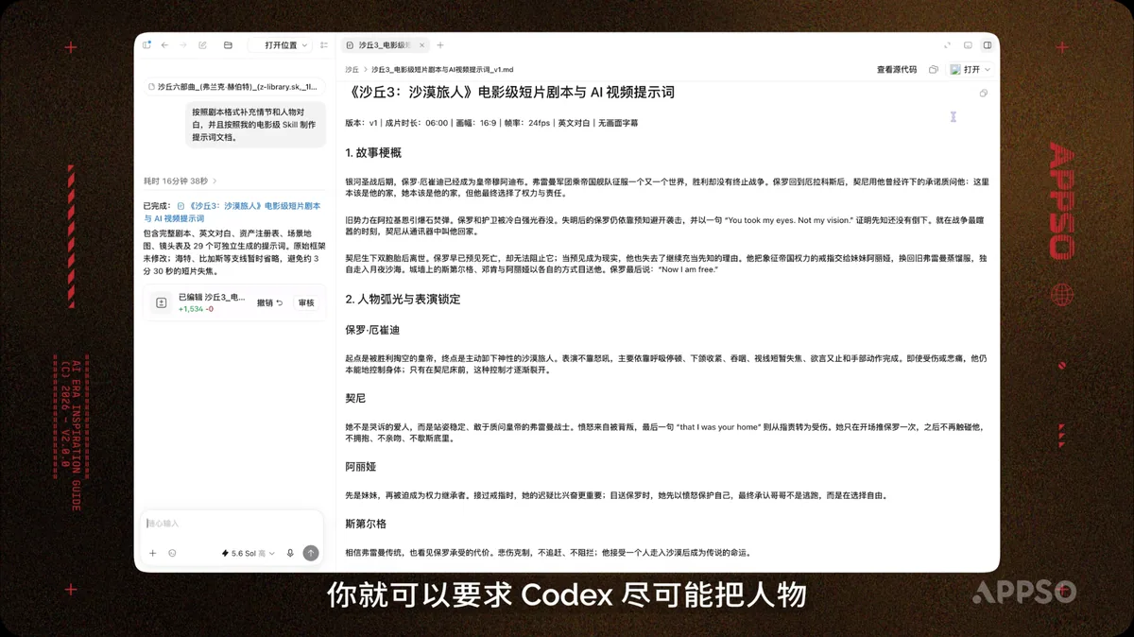1134x637 pixels.
Task: Open the project folder icon in toolbar
Action: (x=228, y=45)
